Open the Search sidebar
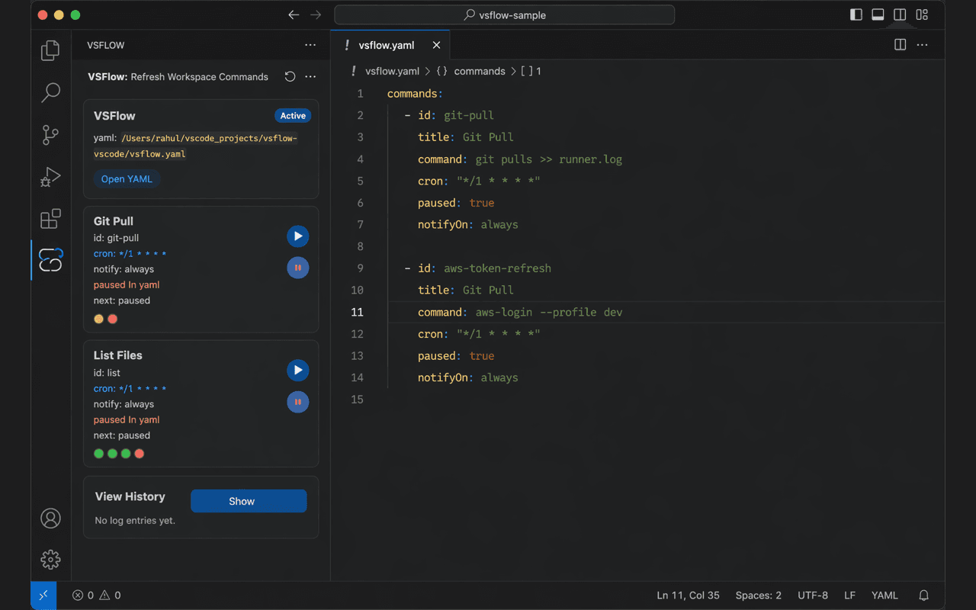This screenshot has height=610, width=976. (50, 91)
